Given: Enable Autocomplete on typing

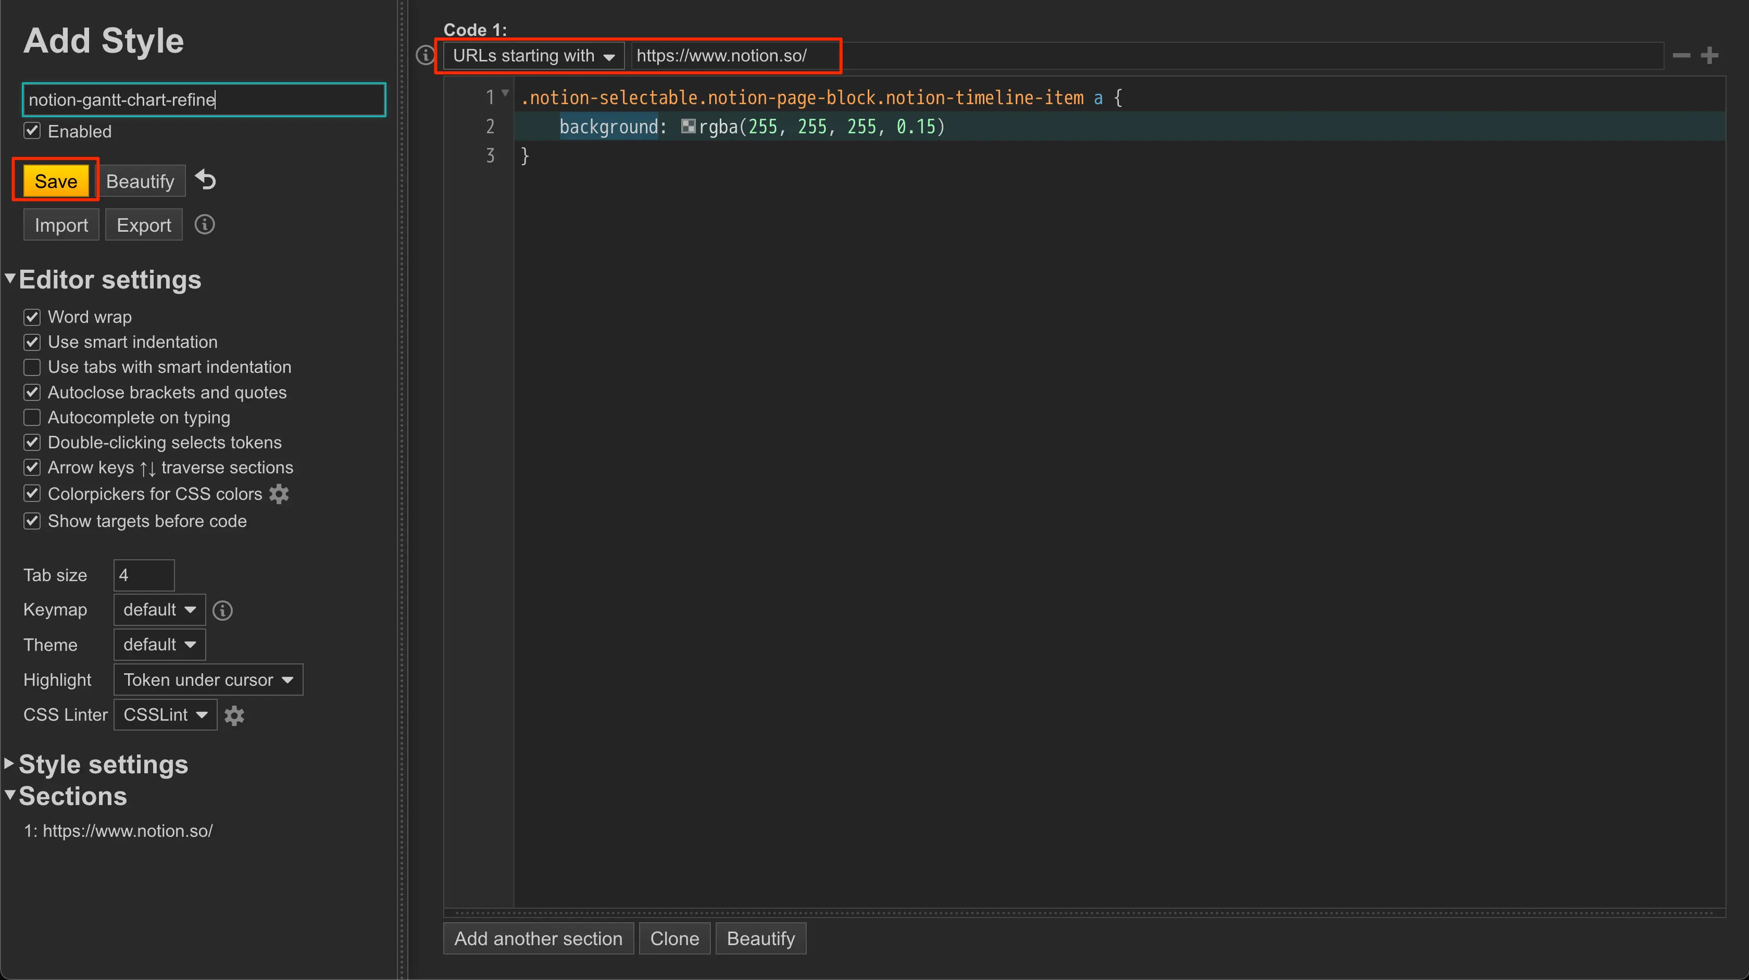Looking at the screenshot, I should (x=32, y=418).
